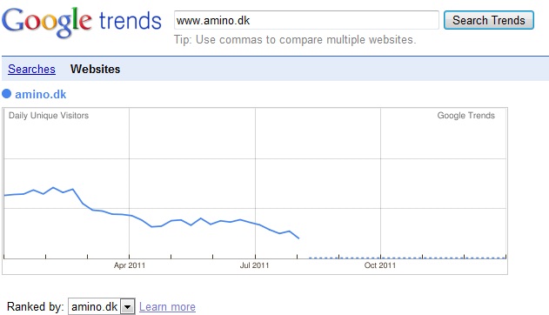Image resolution: width=549 pixels, height=315 pixels.
Task: Click the Apr 2011 axis label
Action: (x=130, y=265)
